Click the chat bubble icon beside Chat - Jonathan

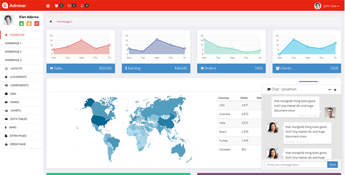pyautogui.click(x=269, y=89)
